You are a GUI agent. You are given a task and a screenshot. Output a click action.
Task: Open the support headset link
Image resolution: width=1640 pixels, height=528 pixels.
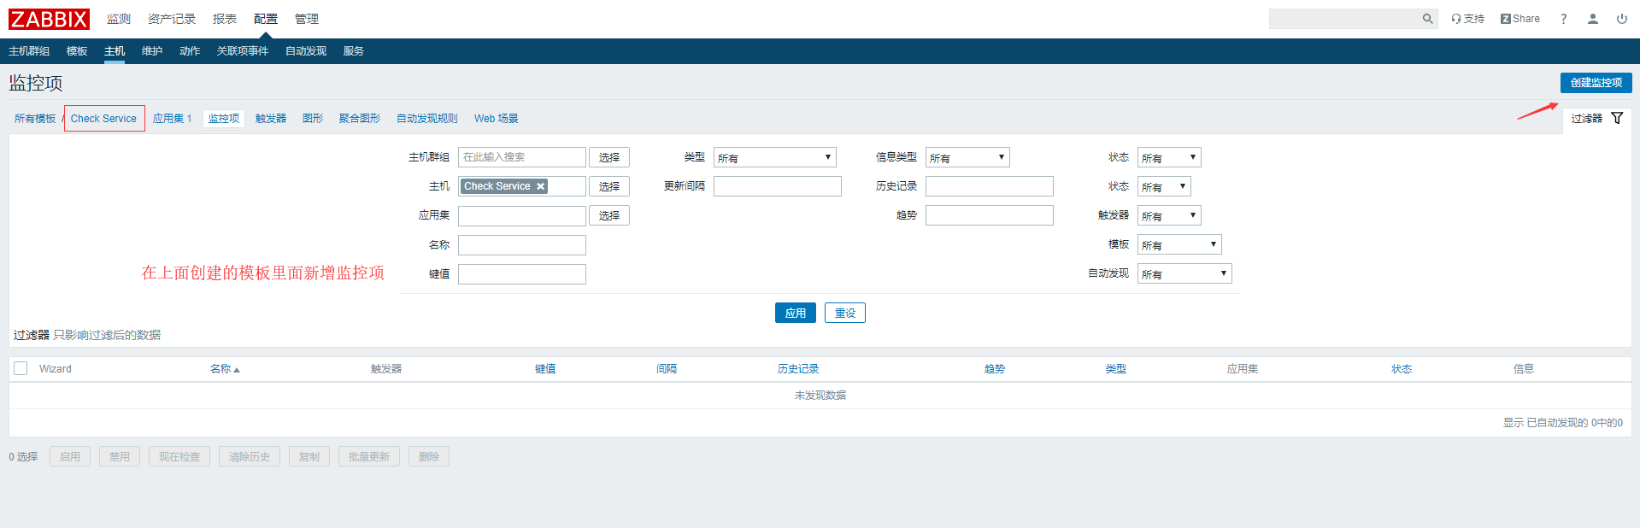click(x=1467, y=19)
